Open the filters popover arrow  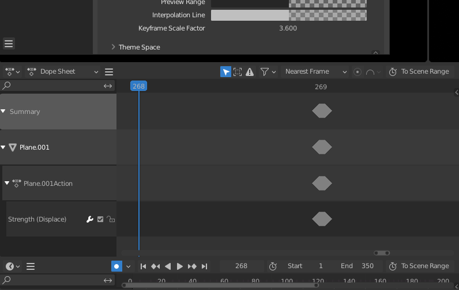[x=274, y=72]
